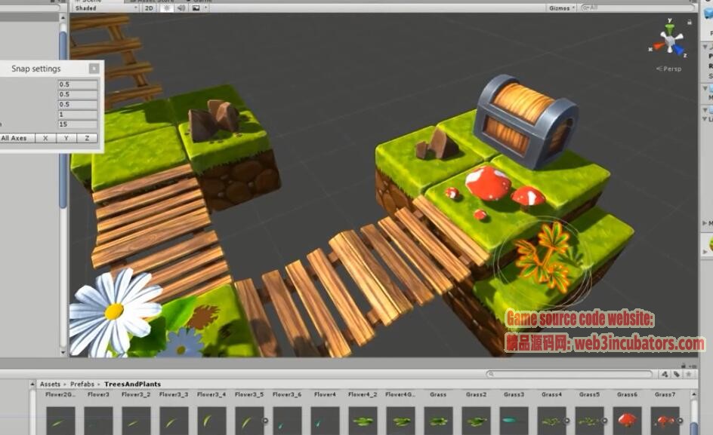
Task: Snap X axis button
Action: 45,138
